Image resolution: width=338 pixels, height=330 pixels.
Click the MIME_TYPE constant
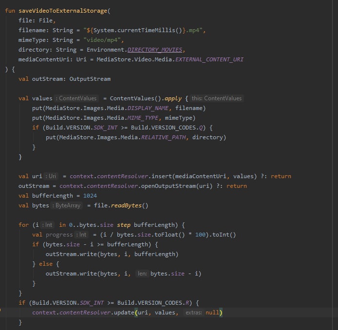click(x=143, y=118)
